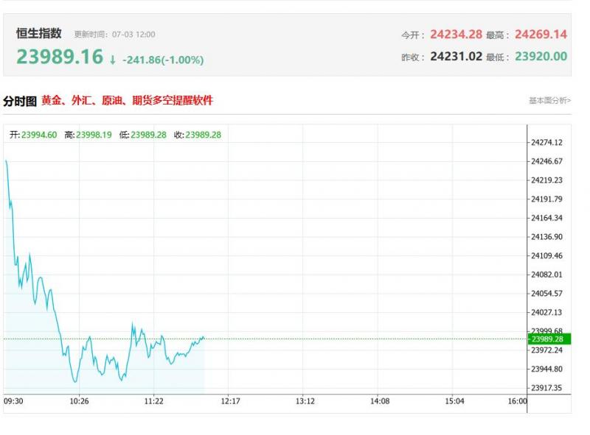Image resolution: width=590 pixels, height=435 pixels.
Task: Click the chart 低 value 23989.28
Action: click(148, 135)
